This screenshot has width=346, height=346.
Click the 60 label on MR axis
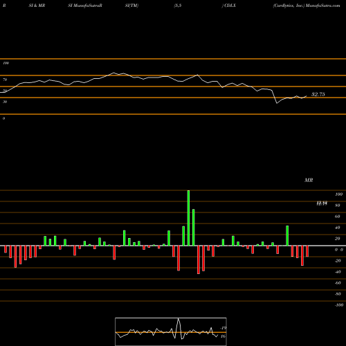pyautogui.click(x=338, y=217)
